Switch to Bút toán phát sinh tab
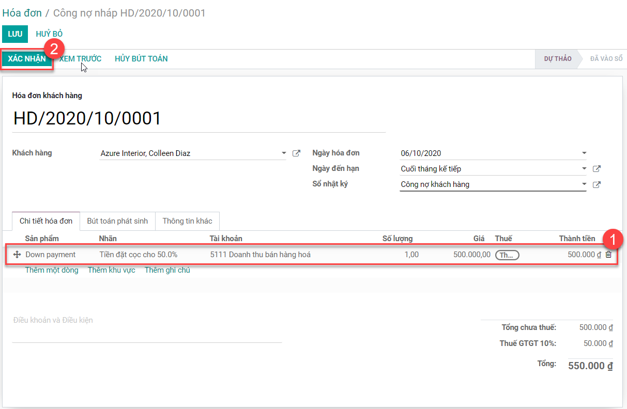This screenshot has width=627, height=409. (117, 221)
